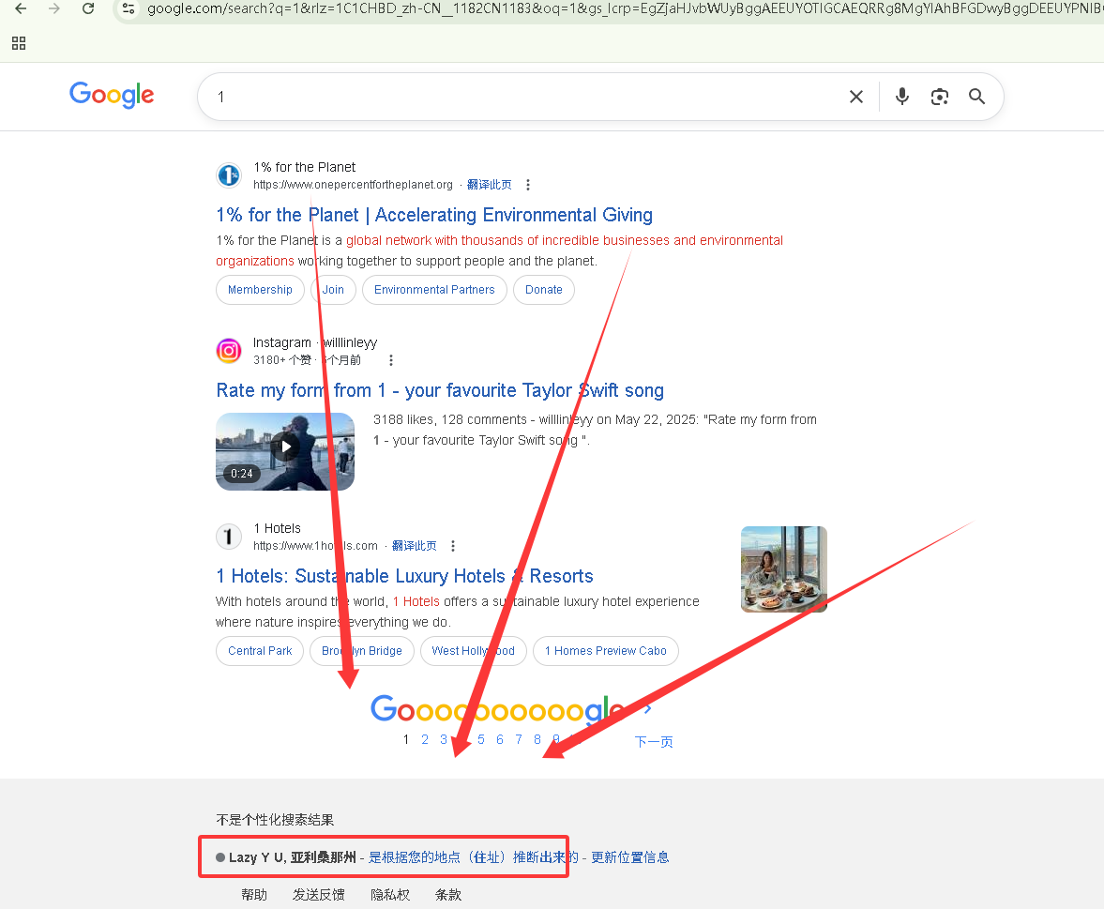Clear the search box with the X icon
Image resolution: width=1104 pixels, height=909 pixels.
tap(856, 97)
